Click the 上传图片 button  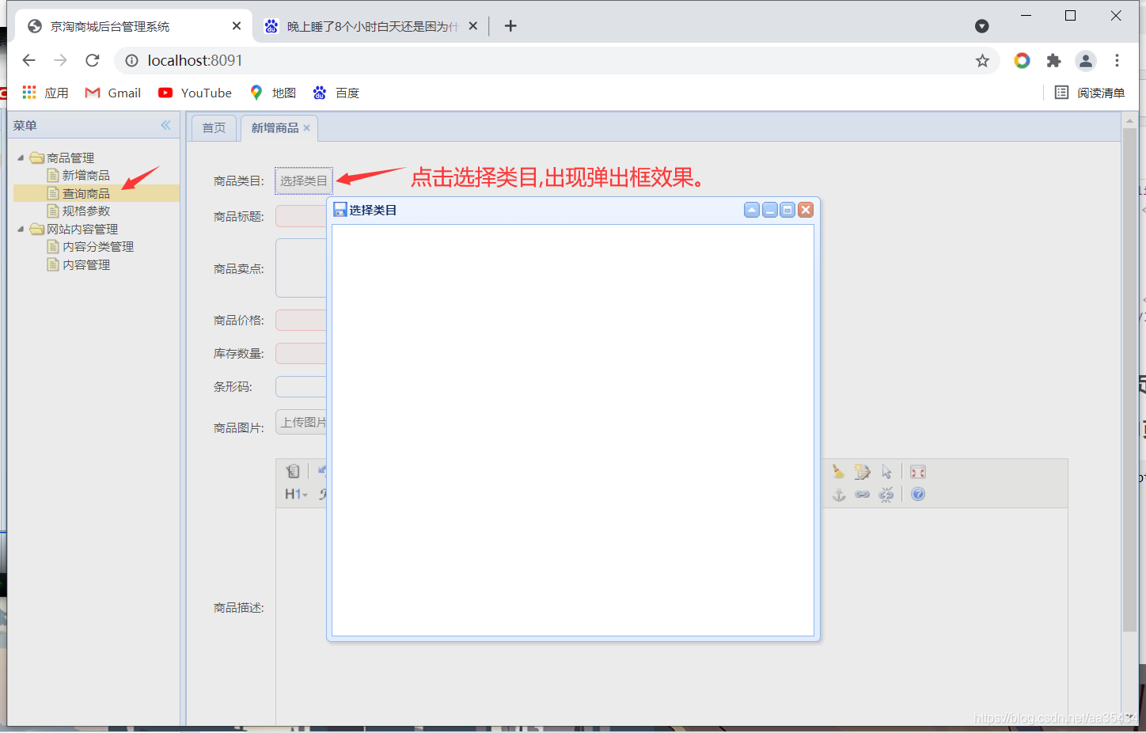point(302,422)
